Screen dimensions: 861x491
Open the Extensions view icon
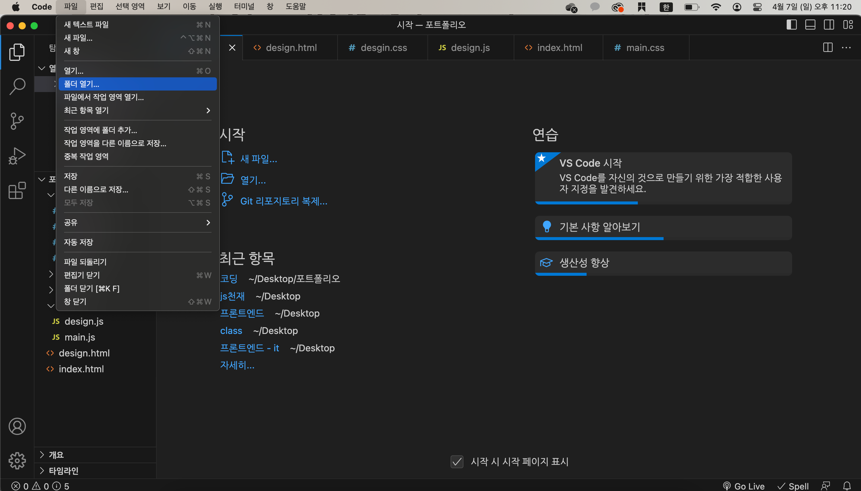[17, 191]
